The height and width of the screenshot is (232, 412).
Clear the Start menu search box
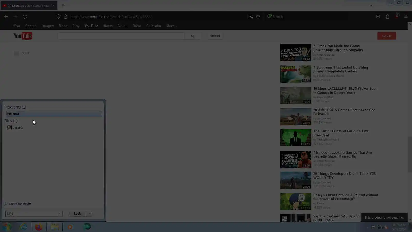pos(59,214)
